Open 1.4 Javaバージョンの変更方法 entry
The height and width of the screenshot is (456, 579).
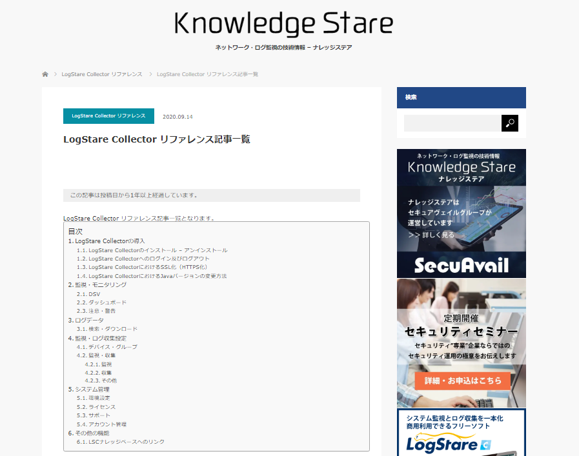pyautogui.click(x=152, y=276)
